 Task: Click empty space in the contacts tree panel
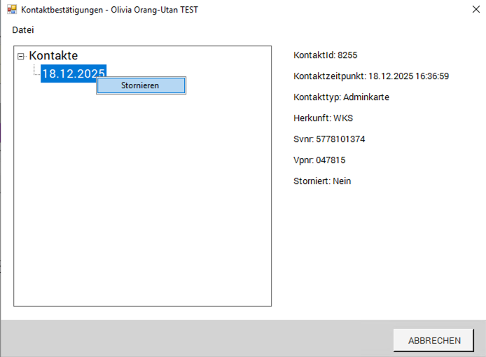click(x=140, y=210)
